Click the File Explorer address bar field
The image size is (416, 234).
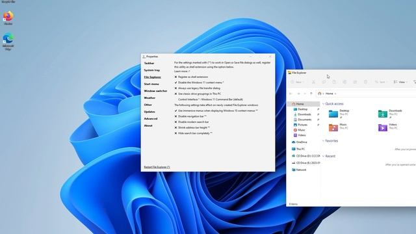tap(366, 94)
